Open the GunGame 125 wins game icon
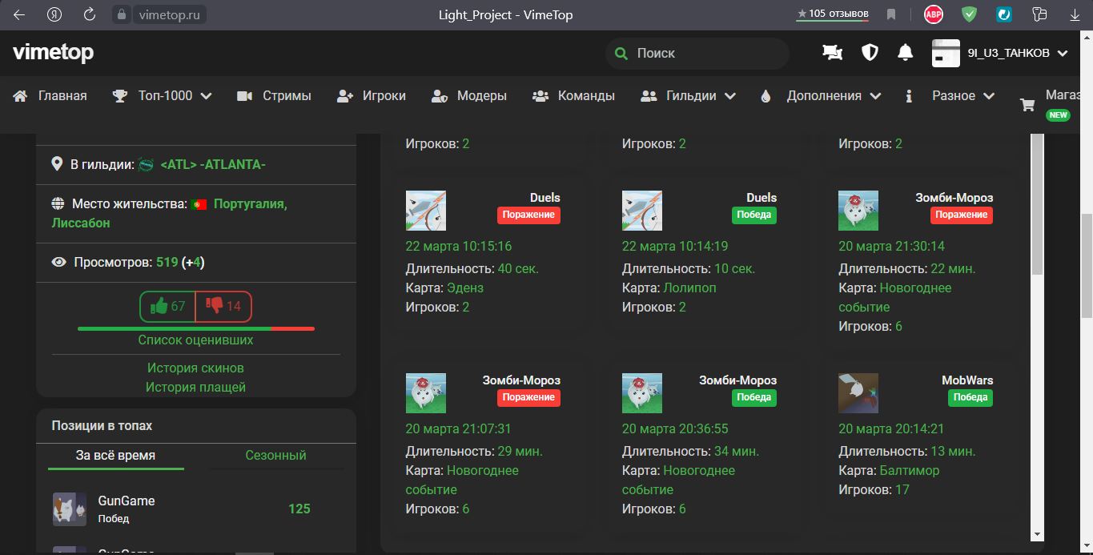This screenshot has height=555, width=1093. pyautogui.click(x=70, y=509)
